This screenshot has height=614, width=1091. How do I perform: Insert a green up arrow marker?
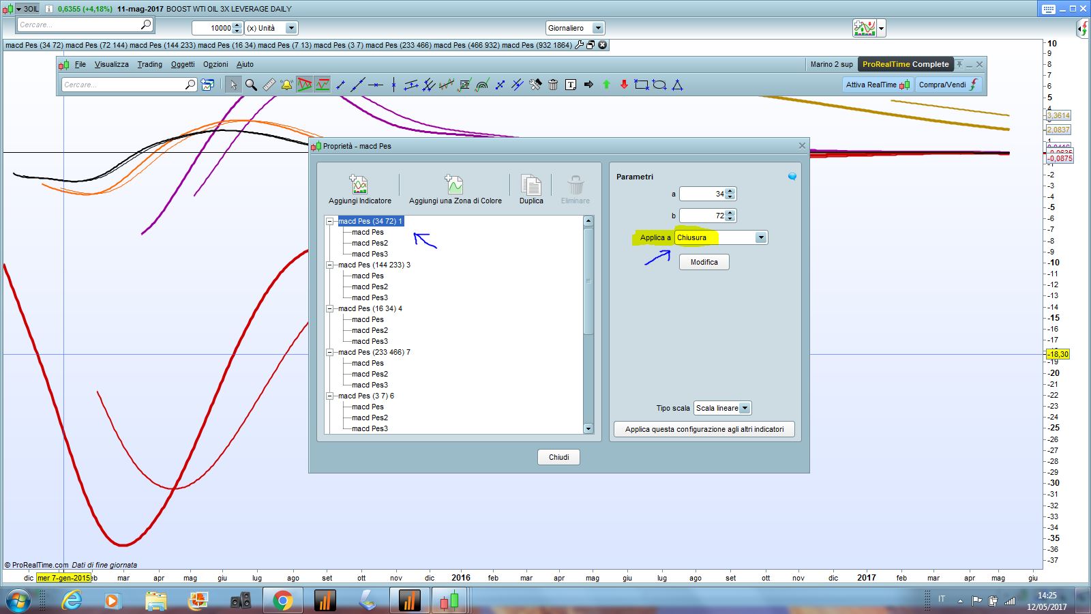coord(606,85)
